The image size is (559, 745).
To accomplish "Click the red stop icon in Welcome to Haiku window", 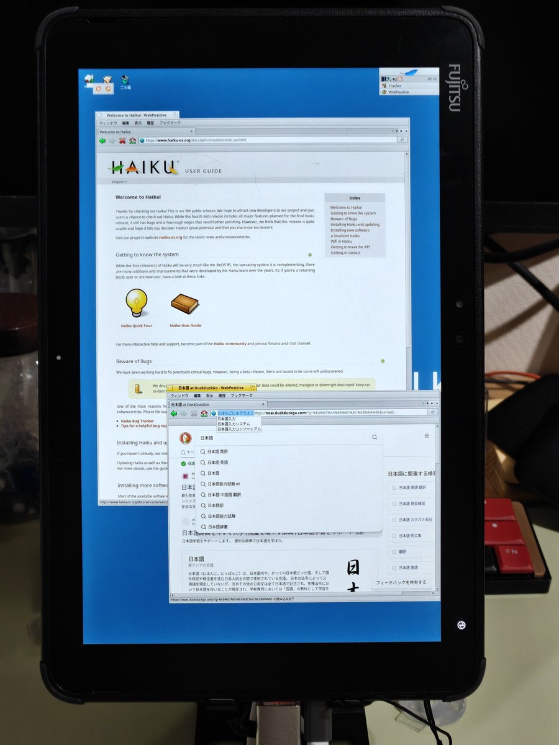I will coord(122,140).
